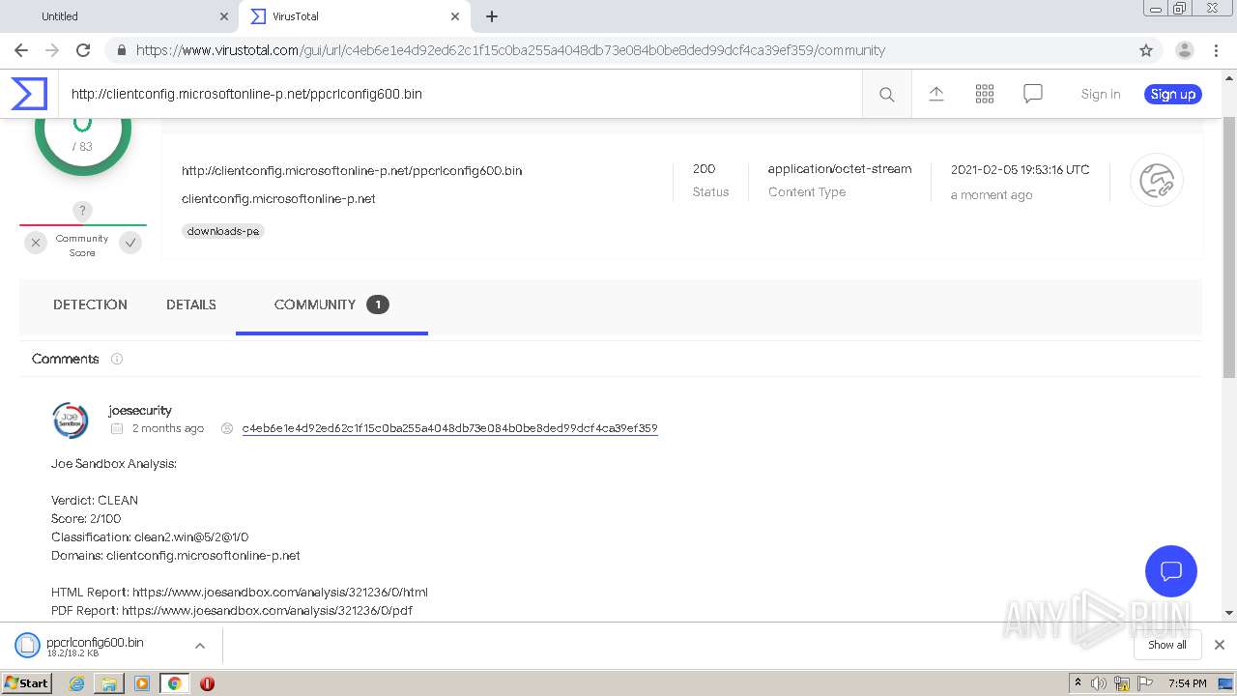Reload the page with the refresh icon
1237x696 pixels.
[x=83, y=50]
